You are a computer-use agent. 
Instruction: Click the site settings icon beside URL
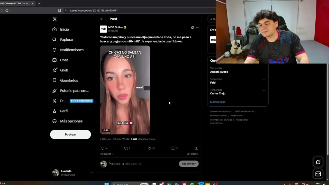[66, 11]
